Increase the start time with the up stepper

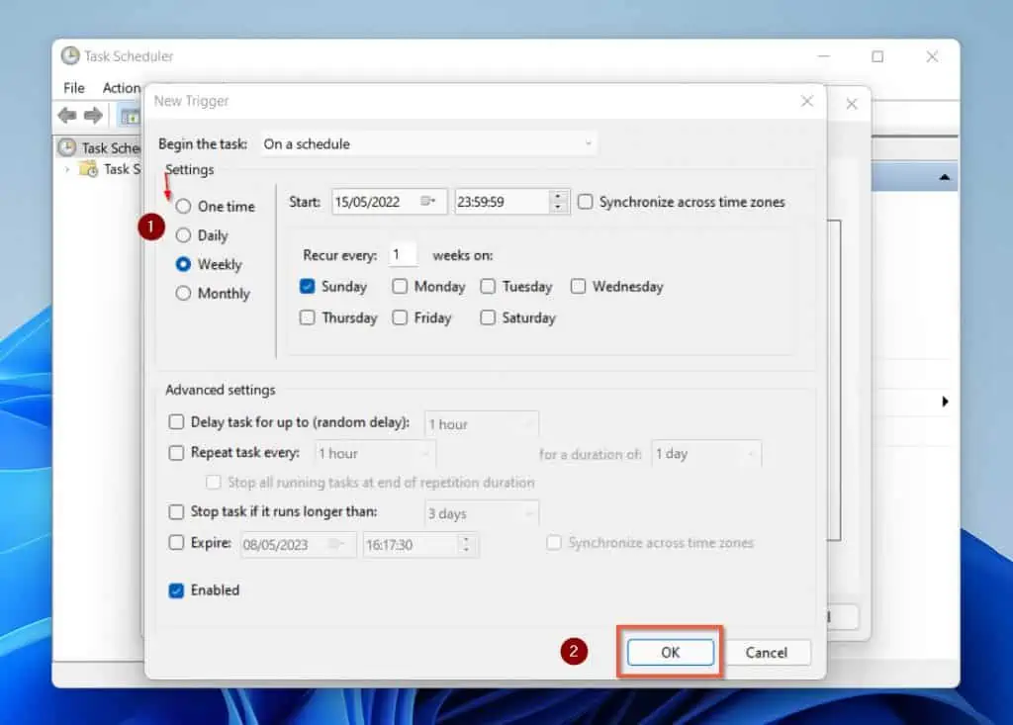(x=558, y=196)
